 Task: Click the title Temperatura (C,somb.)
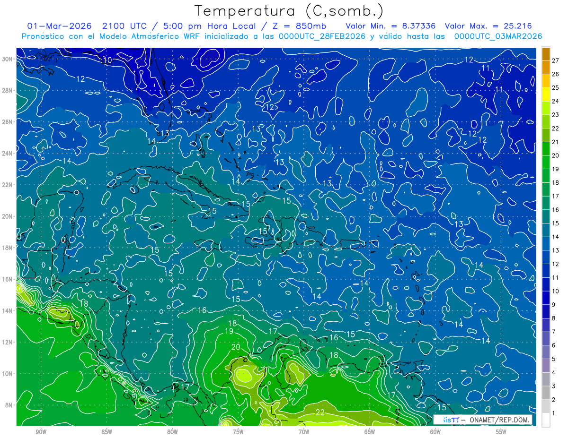289,11
